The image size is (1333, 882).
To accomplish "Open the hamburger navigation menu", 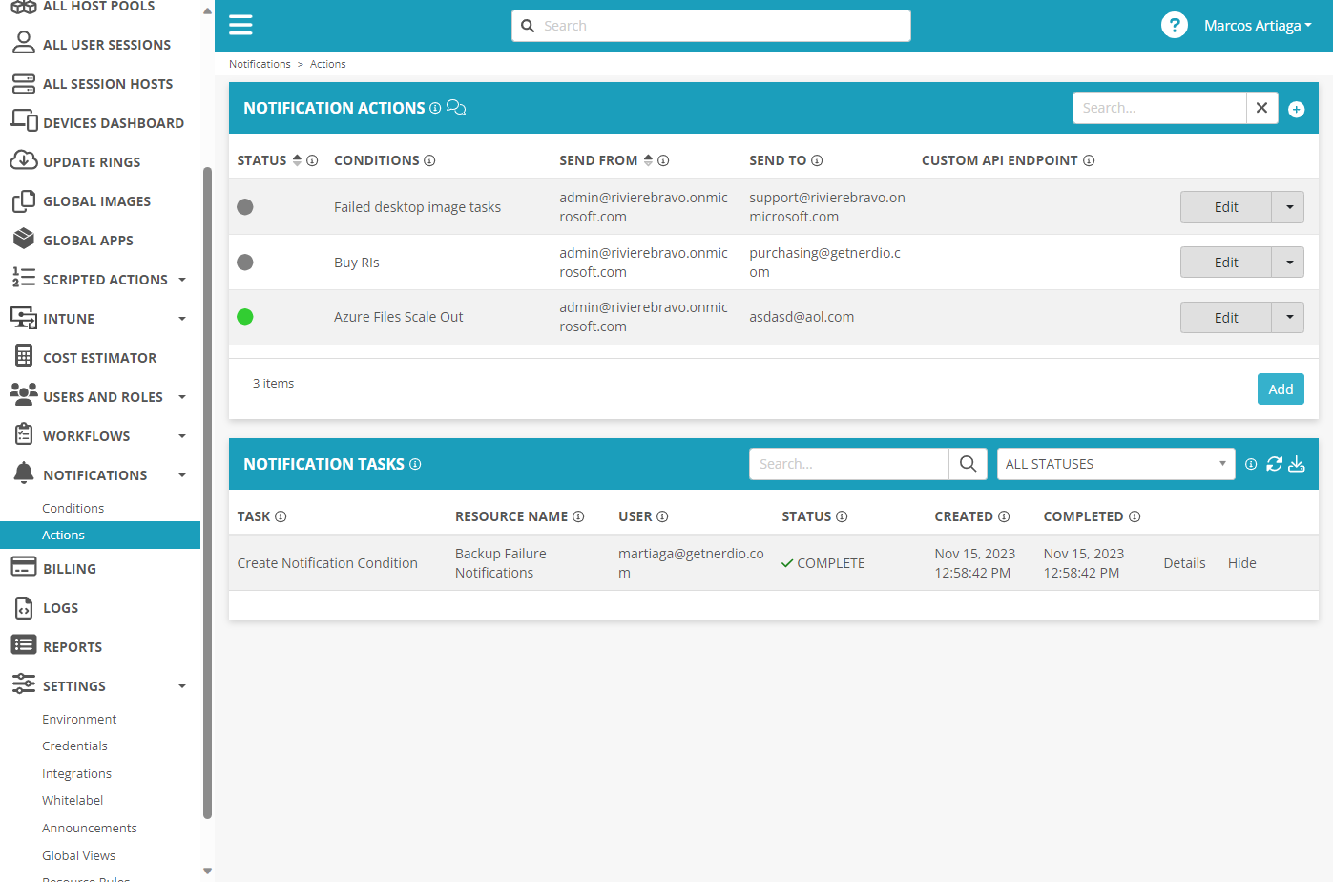I will pyautogui.click(x=240, y=25).
